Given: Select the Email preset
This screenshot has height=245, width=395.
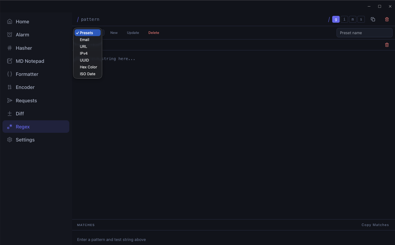Looking at the screenshot, I should pyautogui.click(x=84, y=39).
